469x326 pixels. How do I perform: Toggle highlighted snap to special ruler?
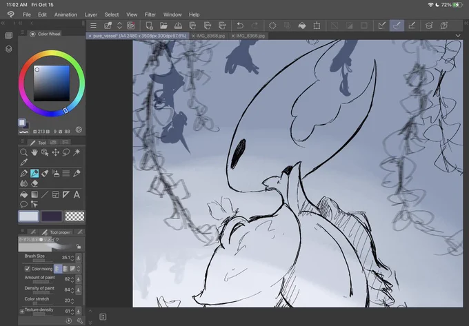[x=397, y=26]
